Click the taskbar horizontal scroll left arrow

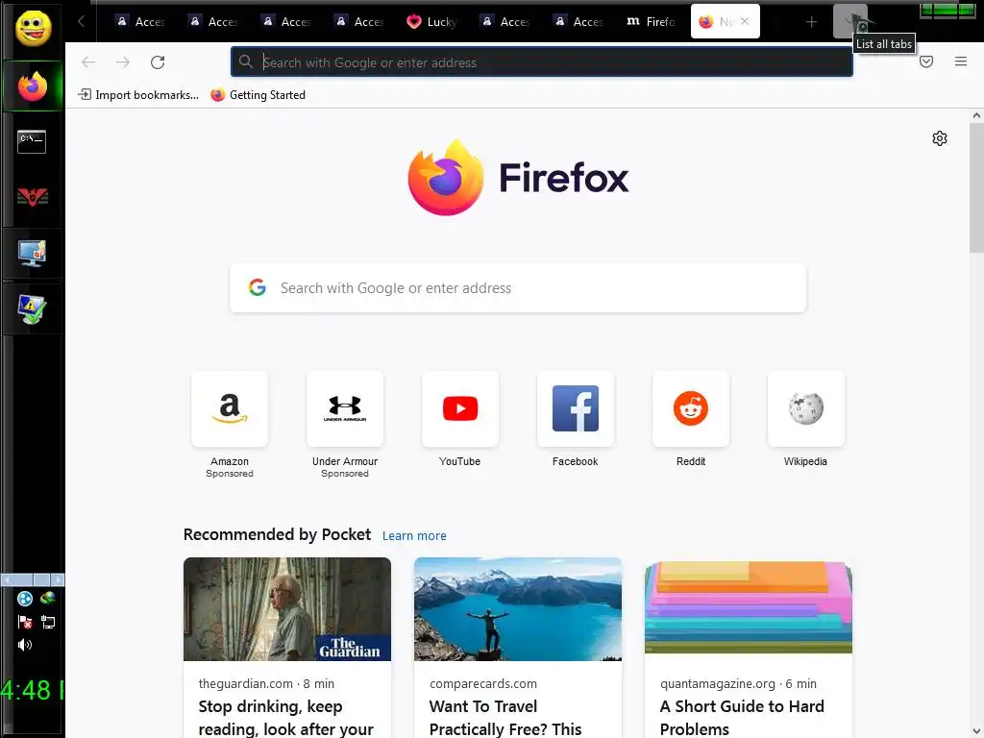pyautogui.click(x=7, y=579)
